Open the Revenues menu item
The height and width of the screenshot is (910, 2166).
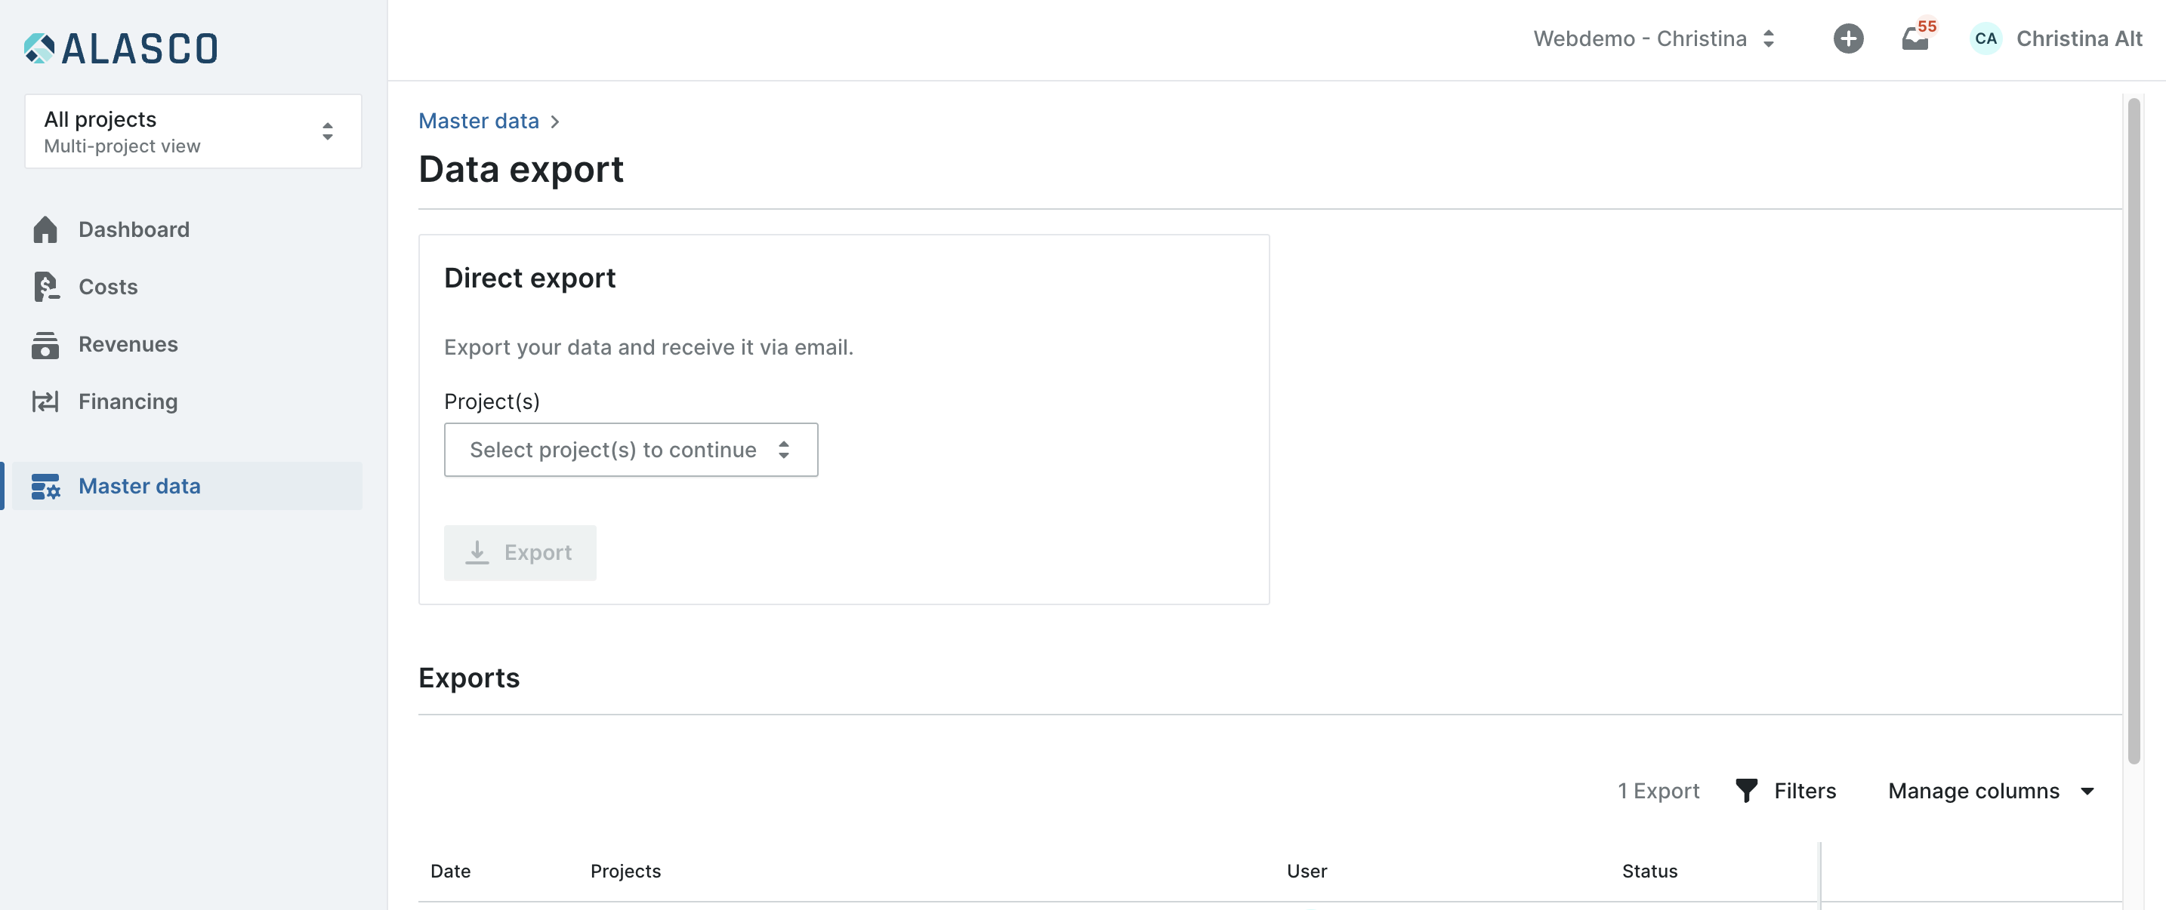tap(128, 345)
